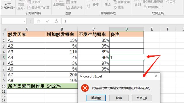
Task: Select column F header
Action: [x=168, y=29]
